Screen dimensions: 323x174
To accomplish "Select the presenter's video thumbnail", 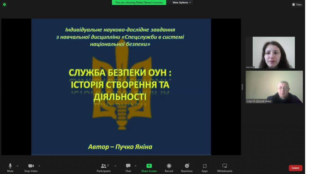I will pos(270,53).
